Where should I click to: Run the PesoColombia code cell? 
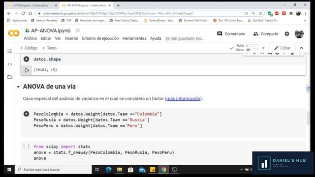pyautogui.click(x=26, y=114)
